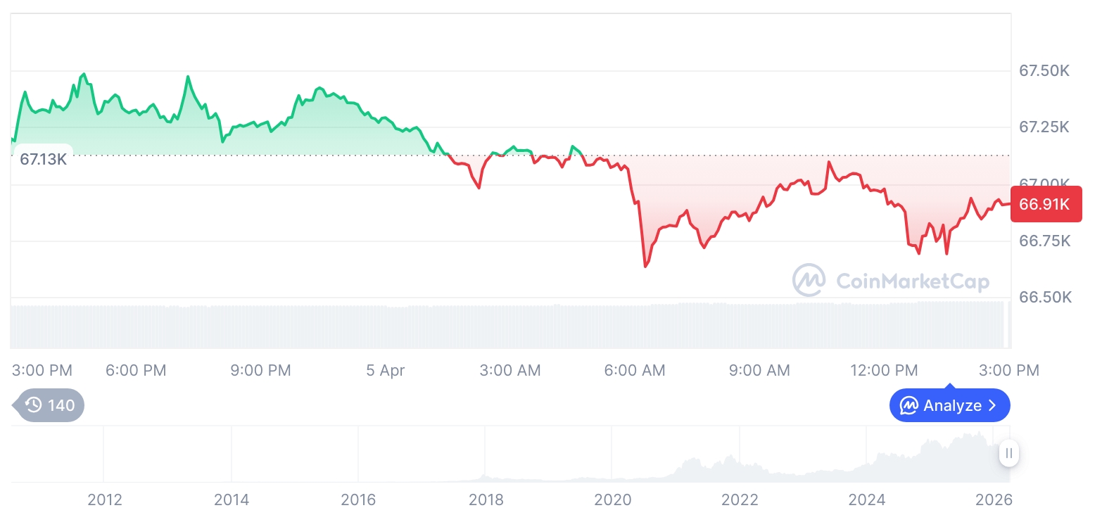Click the Analyze button chevron arrow
The width and height of the screenshot is (1102, 515).
[992, 406]
